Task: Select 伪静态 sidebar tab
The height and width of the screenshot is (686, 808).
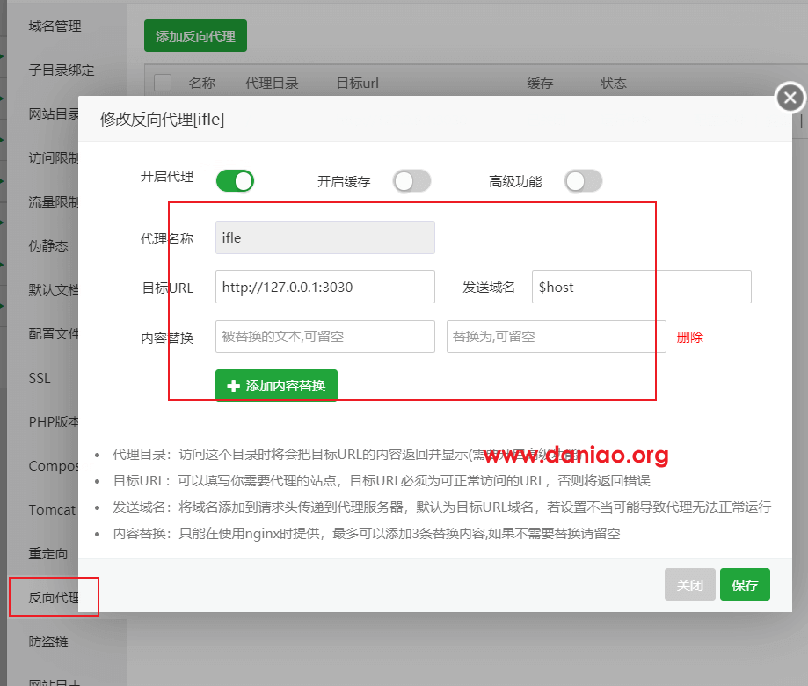Action: pos(48,245)
